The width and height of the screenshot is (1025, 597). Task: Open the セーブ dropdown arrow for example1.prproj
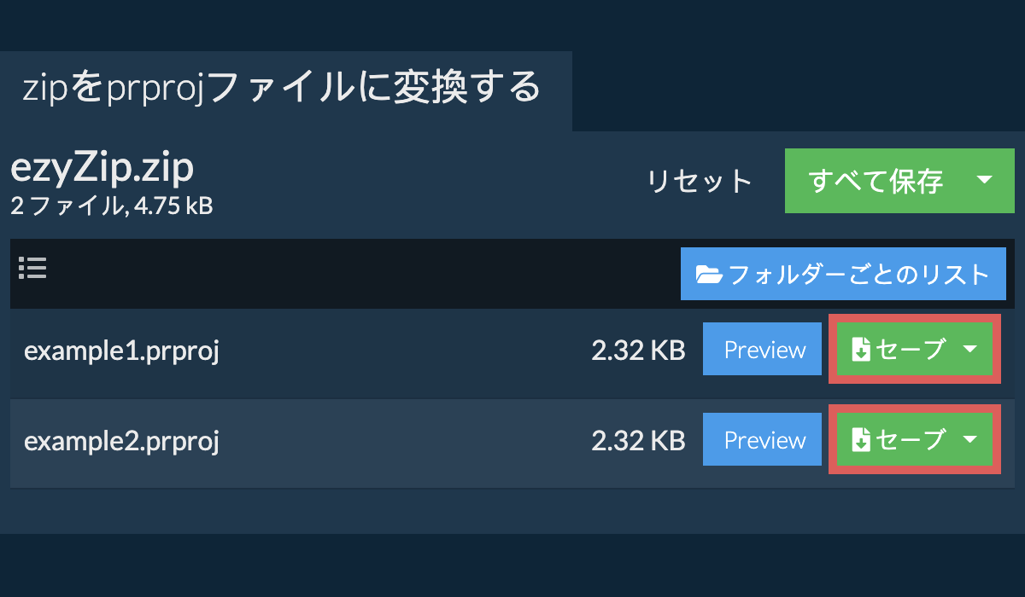pos(969,349)
